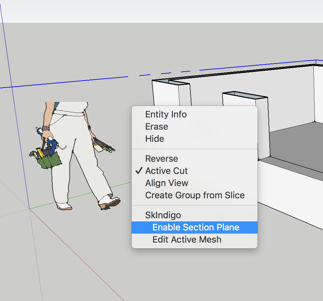Open Entity Info from the context menu
Image resolution: width=323 pixels, height=301 pixels.
pyautogui.click(x=195, y=115)
